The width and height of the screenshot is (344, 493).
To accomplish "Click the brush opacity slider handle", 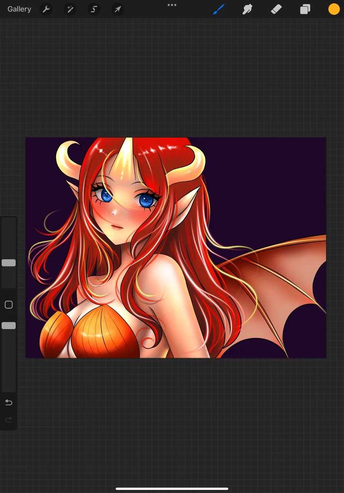I will [8, 325].
